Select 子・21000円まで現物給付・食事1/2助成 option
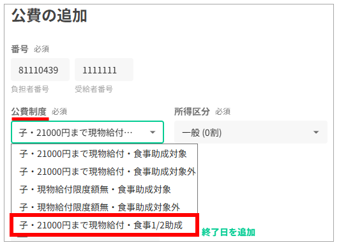 [x=104, y=225]
